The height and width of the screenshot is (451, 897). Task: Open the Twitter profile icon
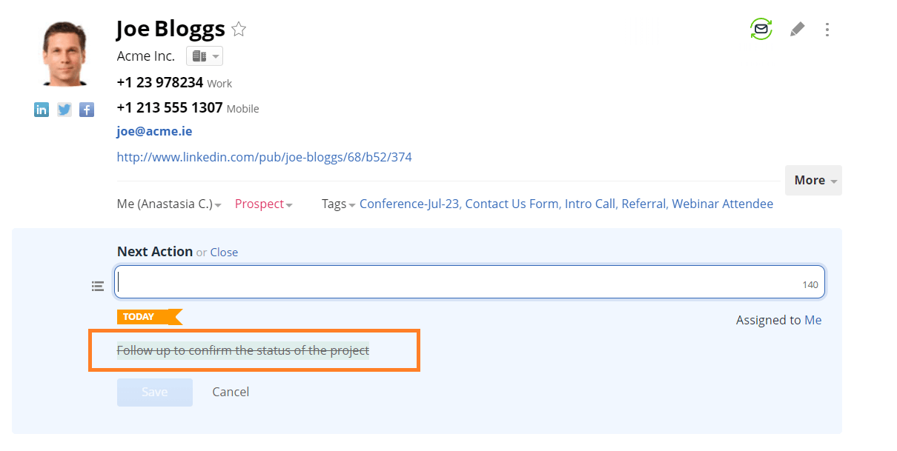(64, 110)
